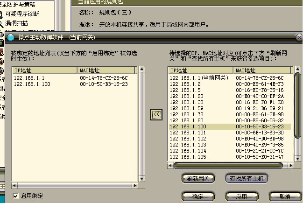Select candidate row 192.168.1.80
Viewport: 303px width, 203px height.
pyautogui.click(x=230, y=120)
